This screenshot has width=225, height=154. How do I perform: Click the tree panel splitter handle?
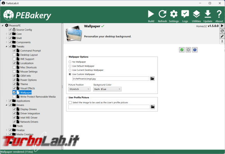(x=62, y=87)
